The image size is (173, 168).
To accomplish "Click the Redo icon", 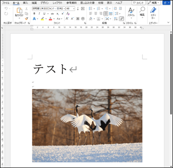I will click(6, 14).
